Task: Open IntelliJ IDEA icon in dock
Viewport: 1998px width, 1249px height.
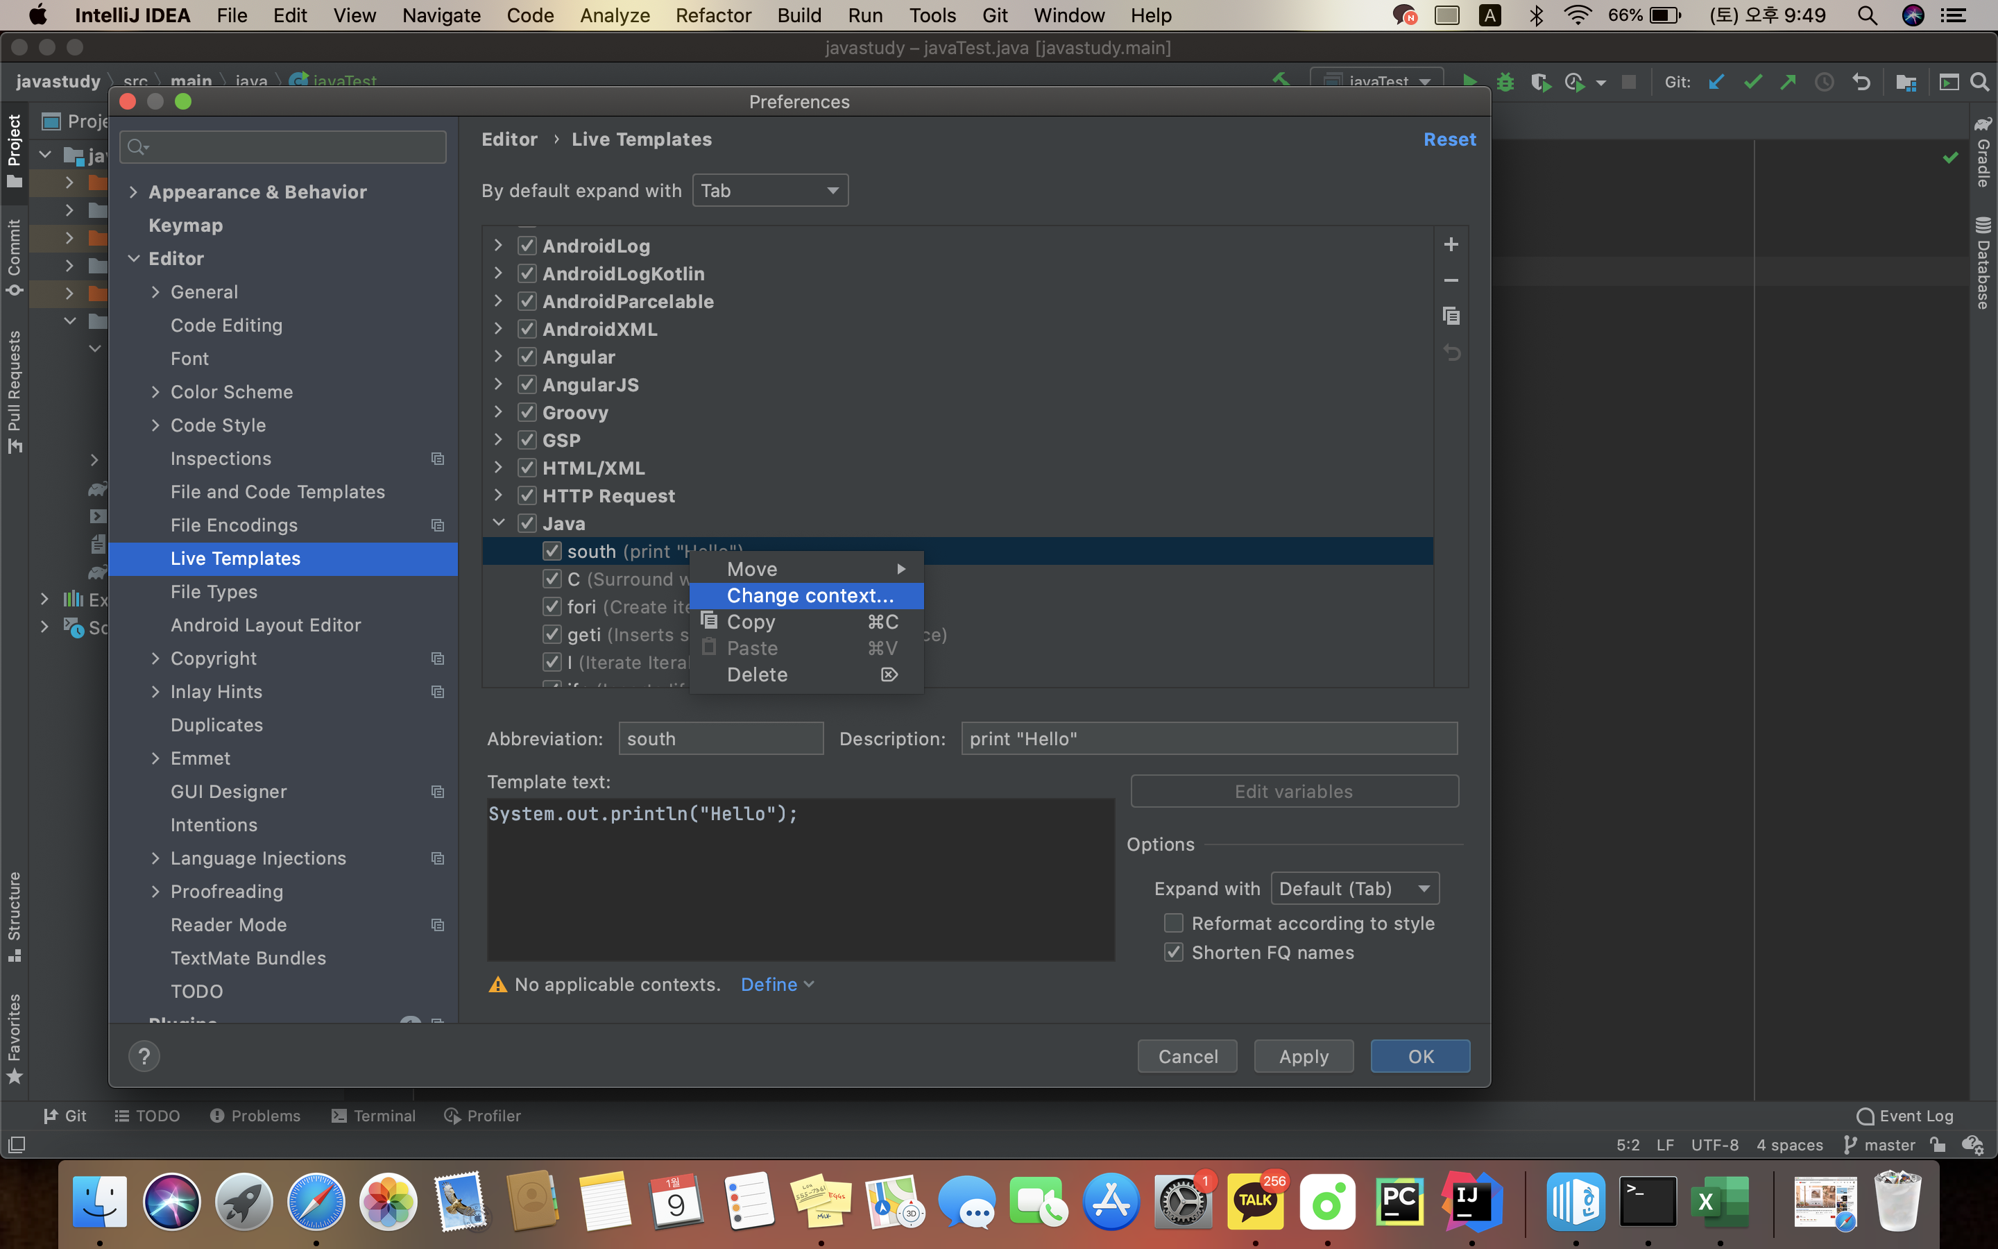Action: [1471, 1201]
